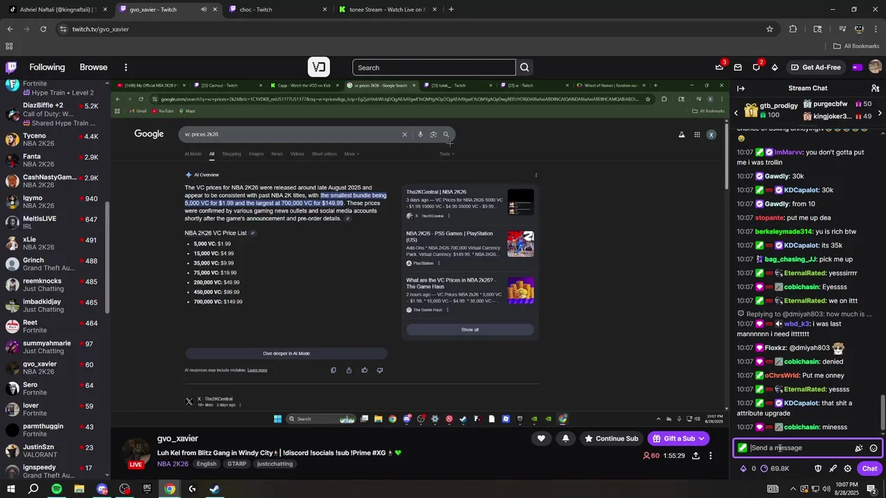886x498 pixels.
Task: Click the Twitch Search input field
Action: [434, 67]
